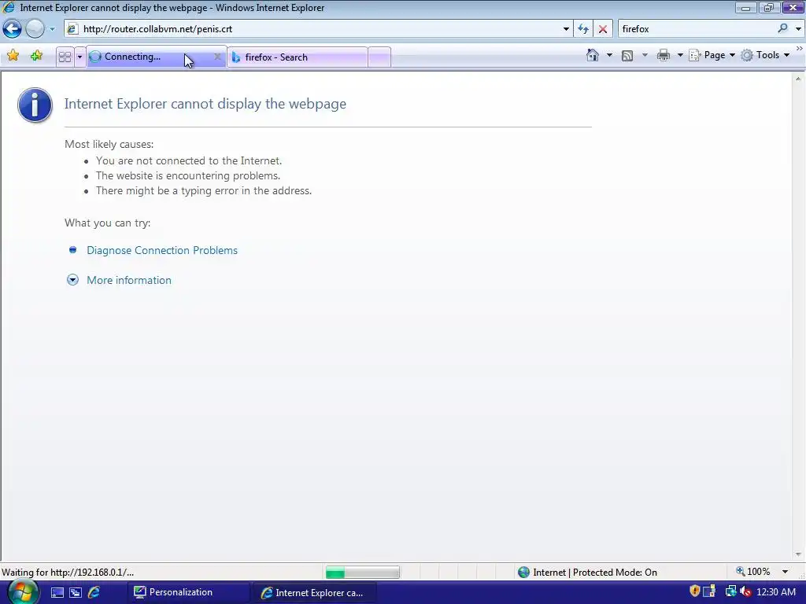This screenshot has width=806, height=604.
Task: Expand the More information section
Action: point(128,280)
